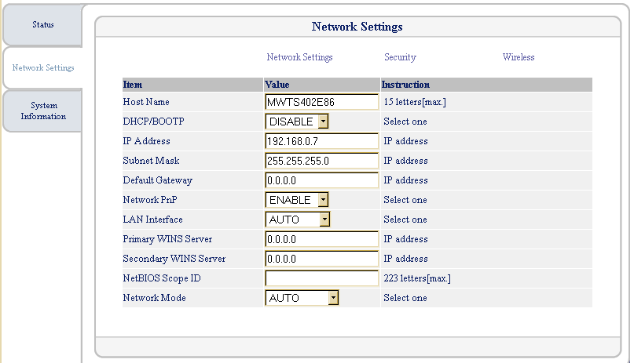
Task: Click the LAN Interface arrow button
Action: point(324,220)
